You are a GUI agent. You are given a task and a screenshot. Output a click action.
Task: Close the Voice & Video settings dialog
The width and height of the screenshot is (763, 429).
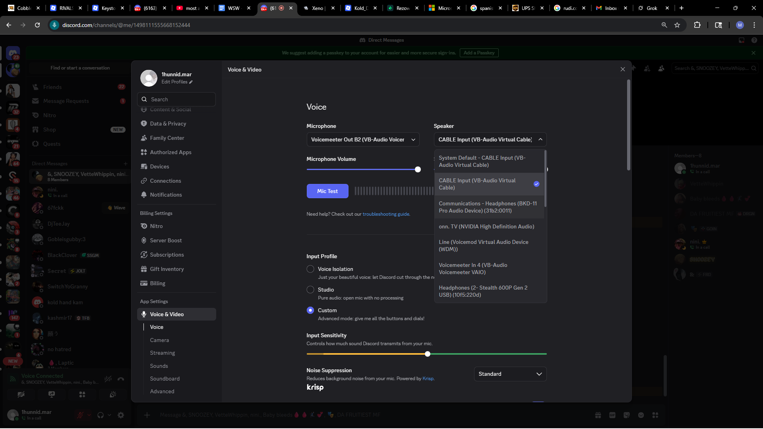click(623, 70)
